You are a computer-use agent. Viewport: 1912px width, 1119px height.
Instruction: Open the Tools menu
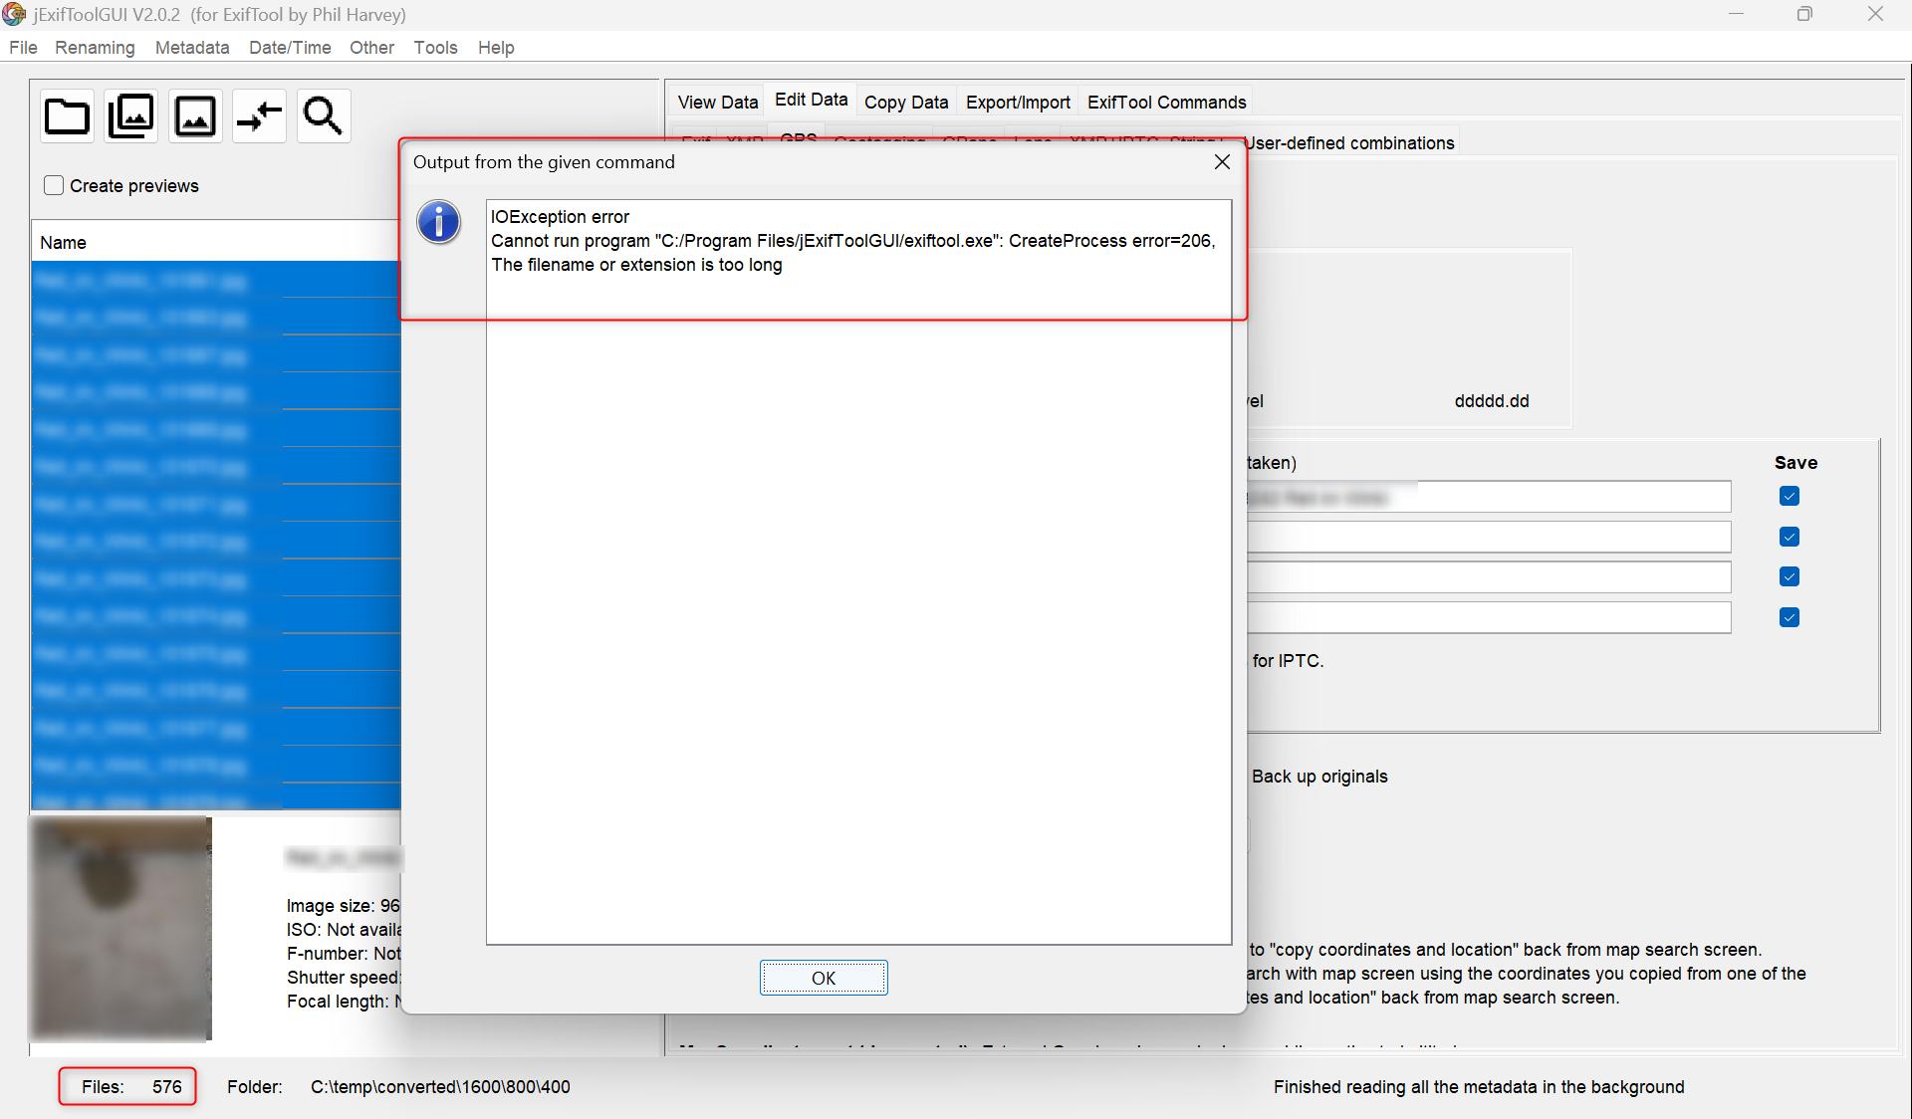[x=435, y=47]
